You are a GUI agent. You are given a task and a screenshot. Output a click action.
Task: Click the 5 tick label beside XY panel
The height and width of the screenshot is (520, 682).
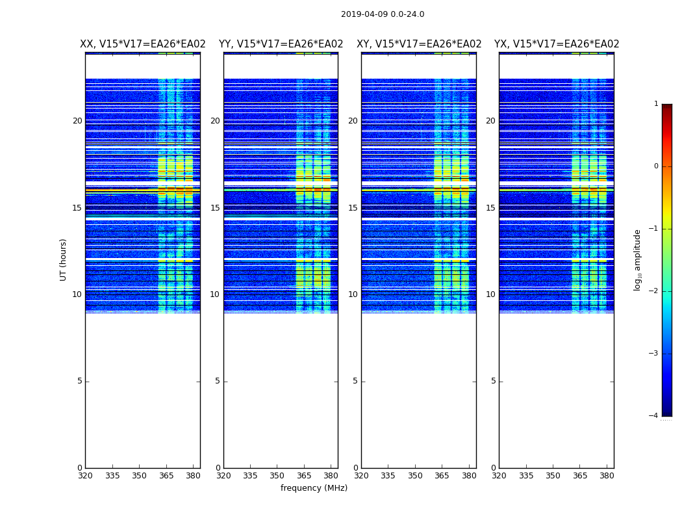coord(355,382)
